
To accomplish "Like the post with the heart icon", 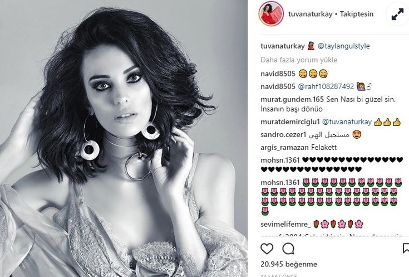I will 267,249.
